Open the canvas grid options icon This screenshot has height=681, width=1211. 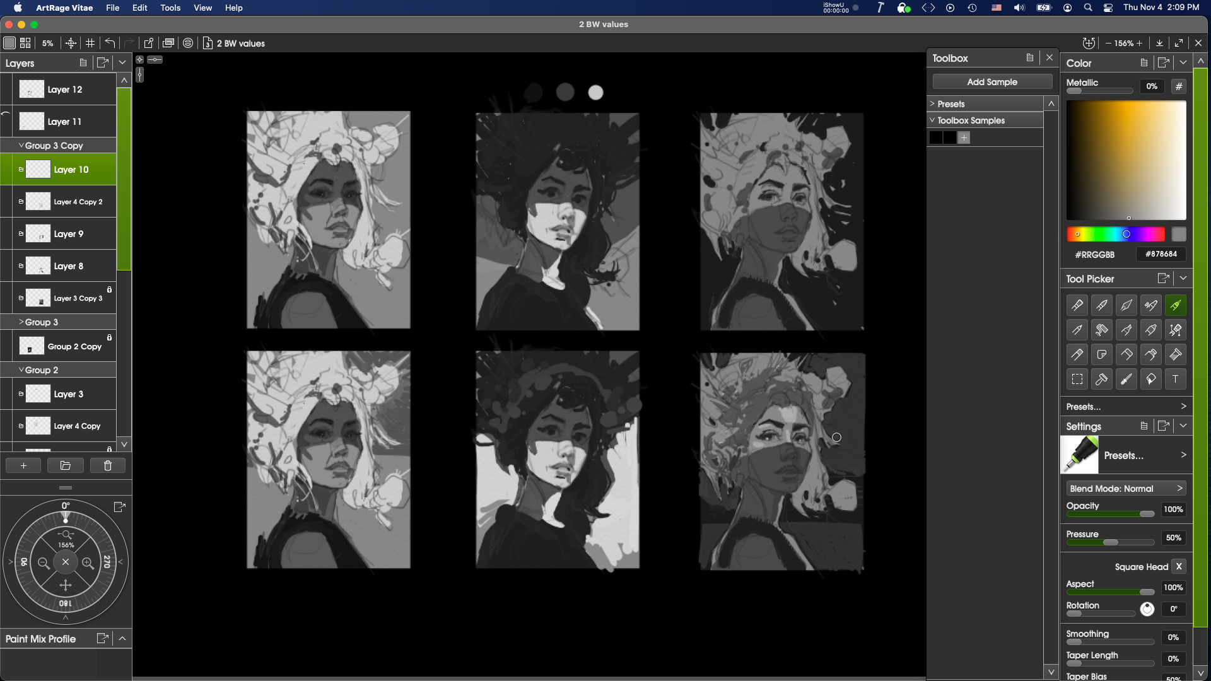point(90,43)
